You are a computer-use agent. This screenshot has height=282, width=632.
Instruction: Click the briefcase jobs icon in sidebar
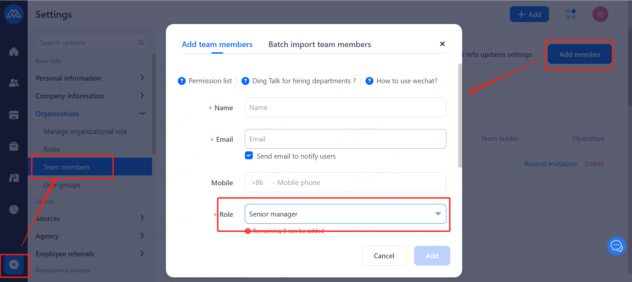coord(14,146)
